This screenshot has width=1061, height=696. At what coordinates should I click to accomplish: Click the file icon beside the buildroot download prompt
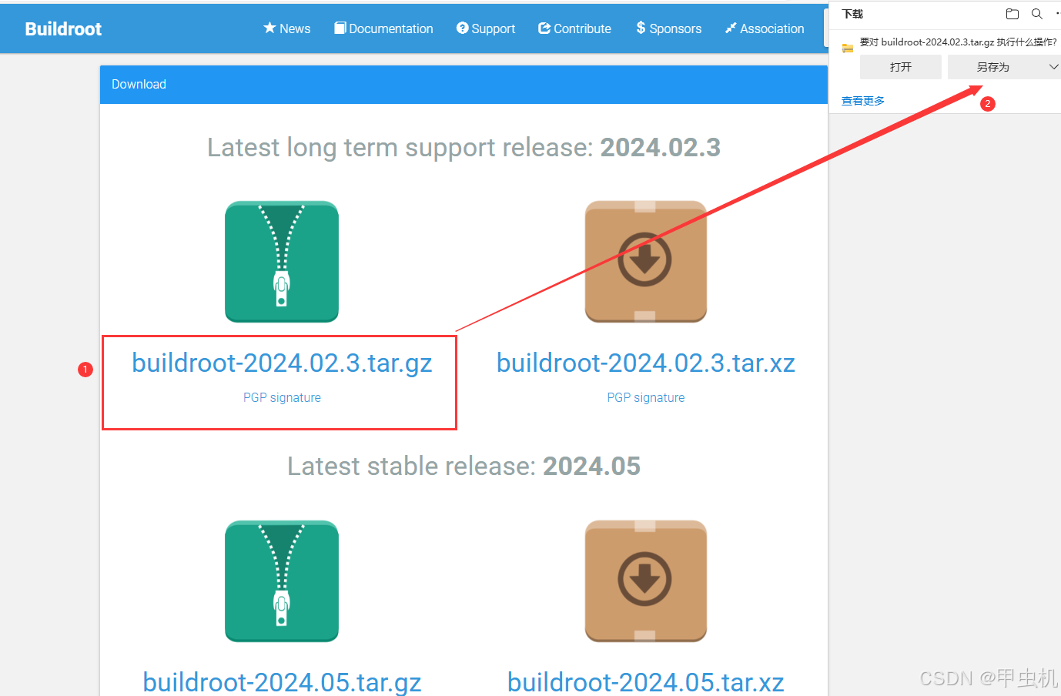pos(848,48)
